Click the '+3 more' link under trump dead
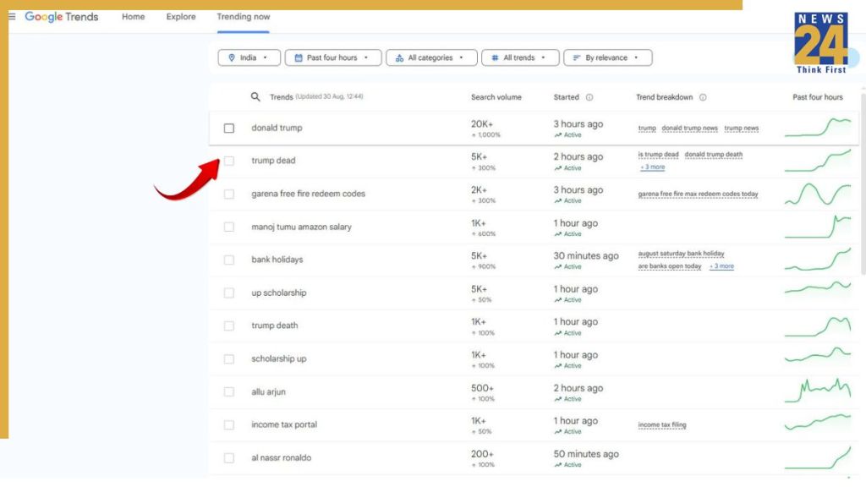This screenshot has width=866, height=487. [x=652, y=167]
